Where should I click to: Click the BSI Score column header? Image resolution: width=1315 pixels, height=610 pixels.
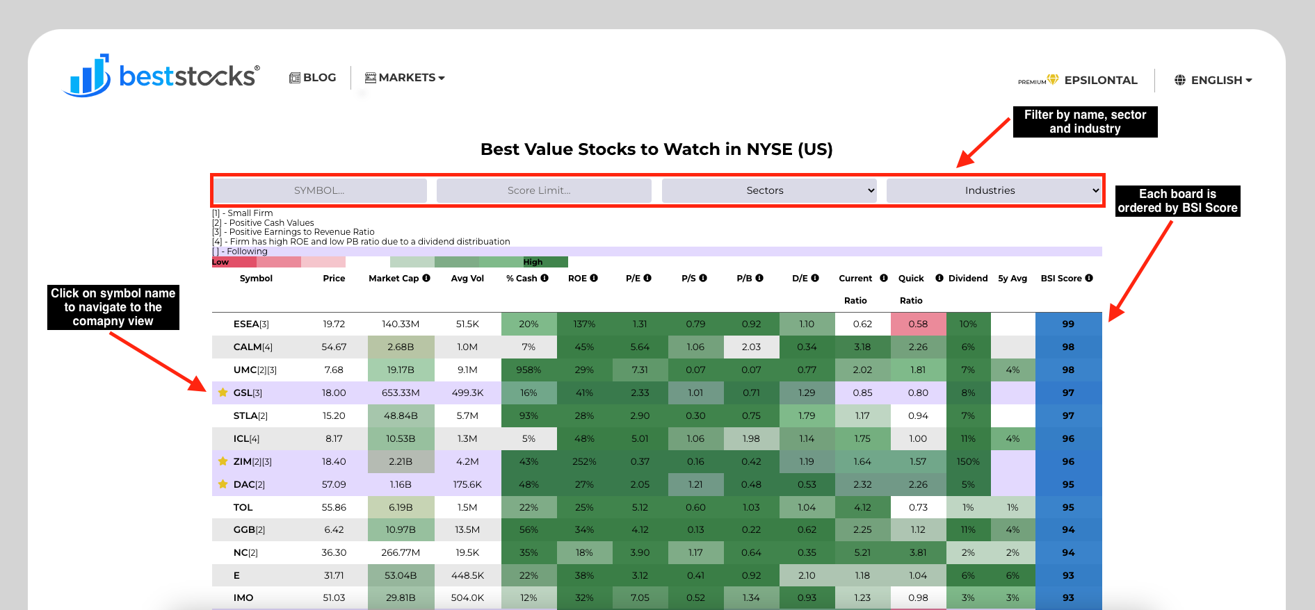click(x=1061, y=278)
